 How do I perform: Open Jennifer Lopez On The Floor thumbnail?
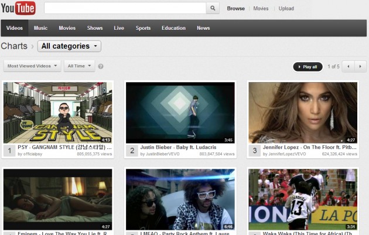click(303, 113)
